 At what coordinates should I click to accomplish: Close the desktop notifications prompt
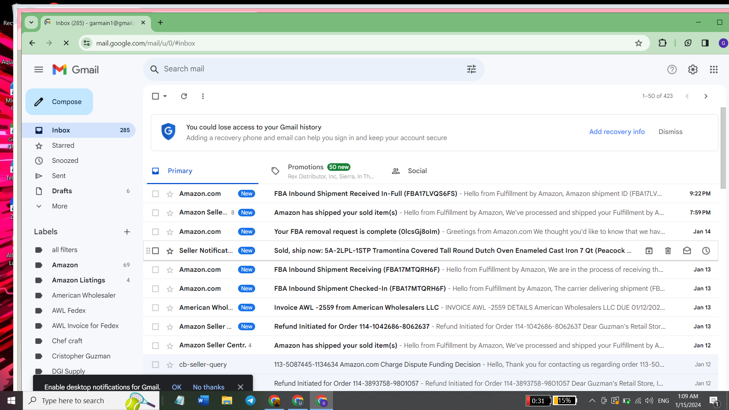point(240,387)
